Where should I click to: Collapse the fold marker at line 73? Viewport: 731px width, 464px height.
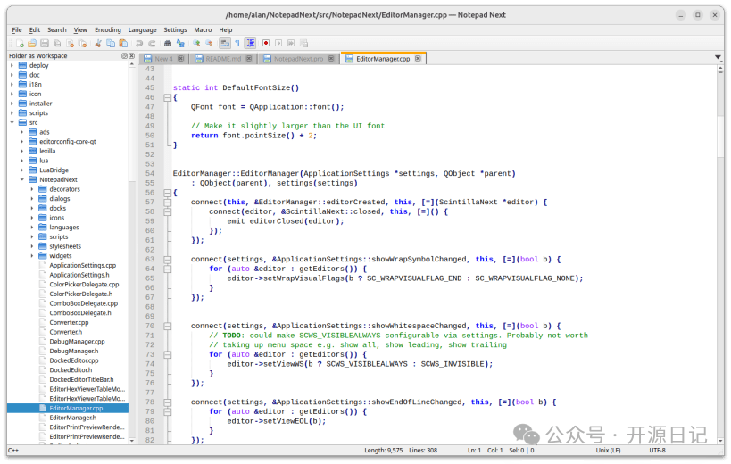(168, 355)
